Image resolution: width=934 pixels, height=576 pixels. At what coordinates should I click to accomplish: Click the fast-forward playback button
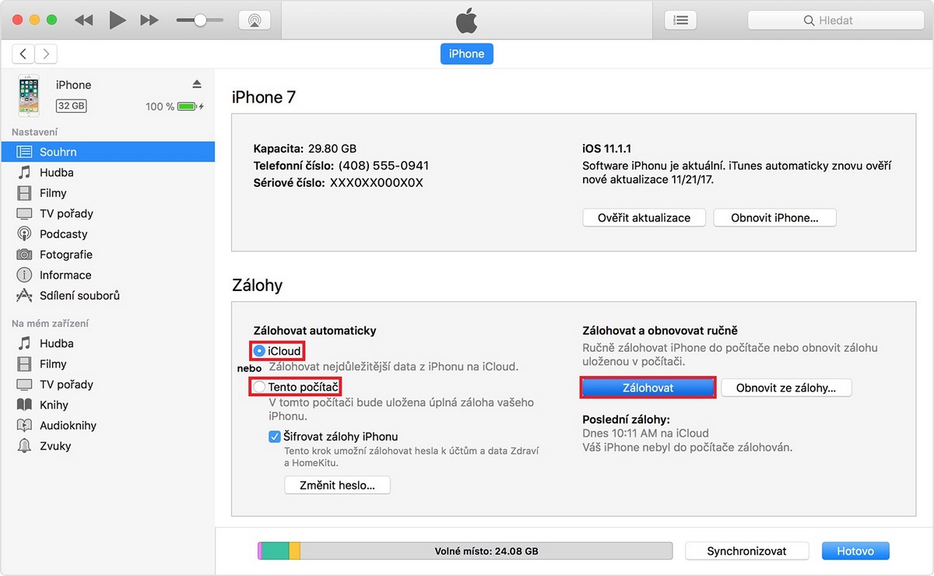click(149, 20)
